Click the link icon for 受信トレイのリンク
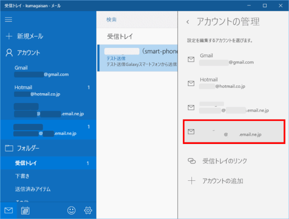 (191, 161)
